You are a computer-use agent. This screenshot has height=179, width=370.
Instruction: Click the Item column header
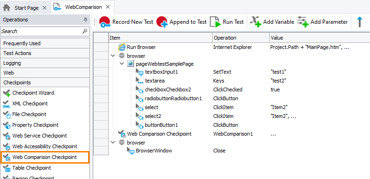(x=161, y=38)
